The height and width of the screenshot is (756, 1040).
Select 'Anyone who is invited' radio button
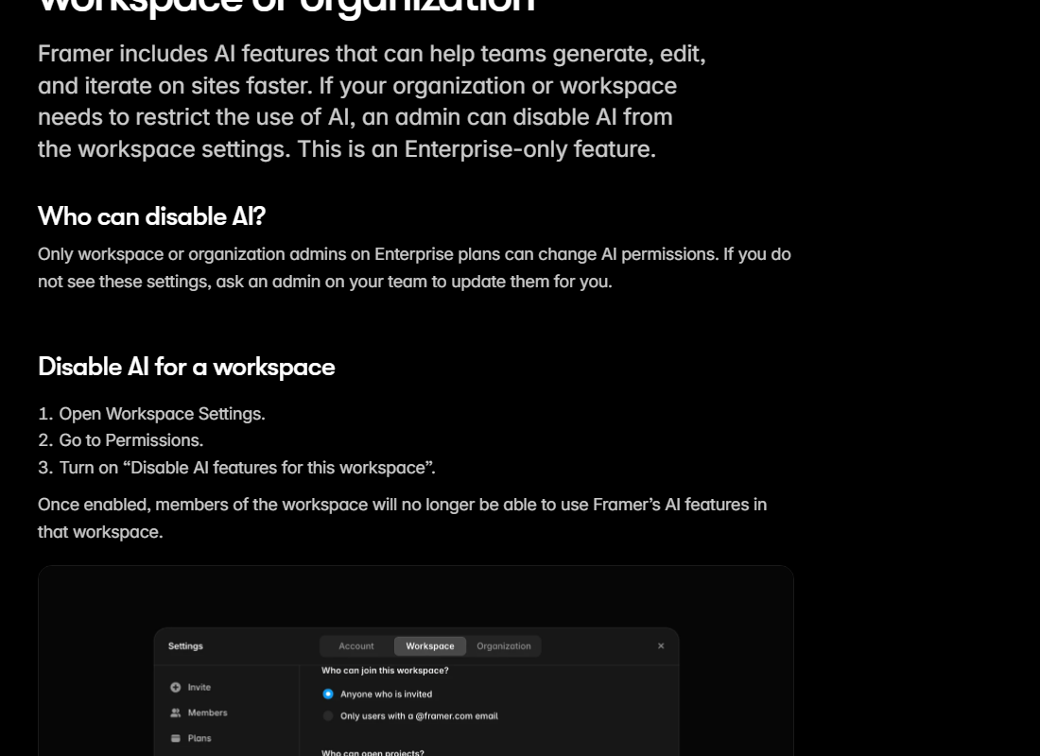tap(328, 694)
